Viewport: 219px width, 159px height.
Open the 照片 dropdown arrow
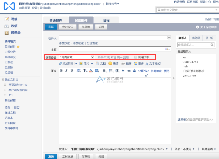coord(92,64)
